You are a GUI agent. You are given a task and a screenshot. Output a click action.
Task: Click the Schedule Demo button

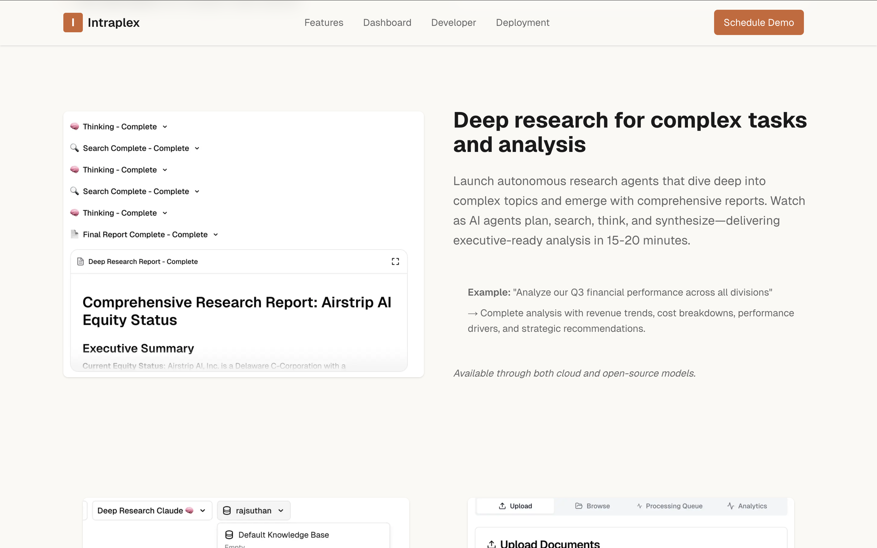[x=759, y=23]
